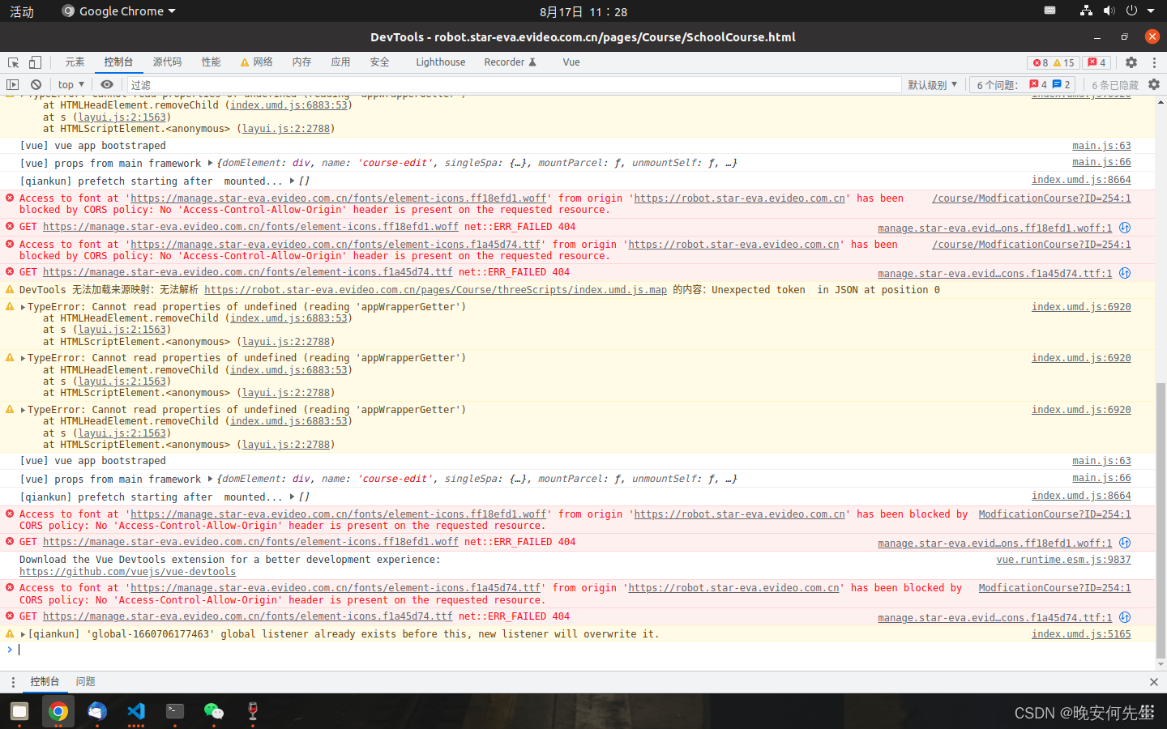This screenshot has height=729, width=1167.
Task: Click the 过滤 filter input field
Action: pyautogui.click(x=514, y=84)
